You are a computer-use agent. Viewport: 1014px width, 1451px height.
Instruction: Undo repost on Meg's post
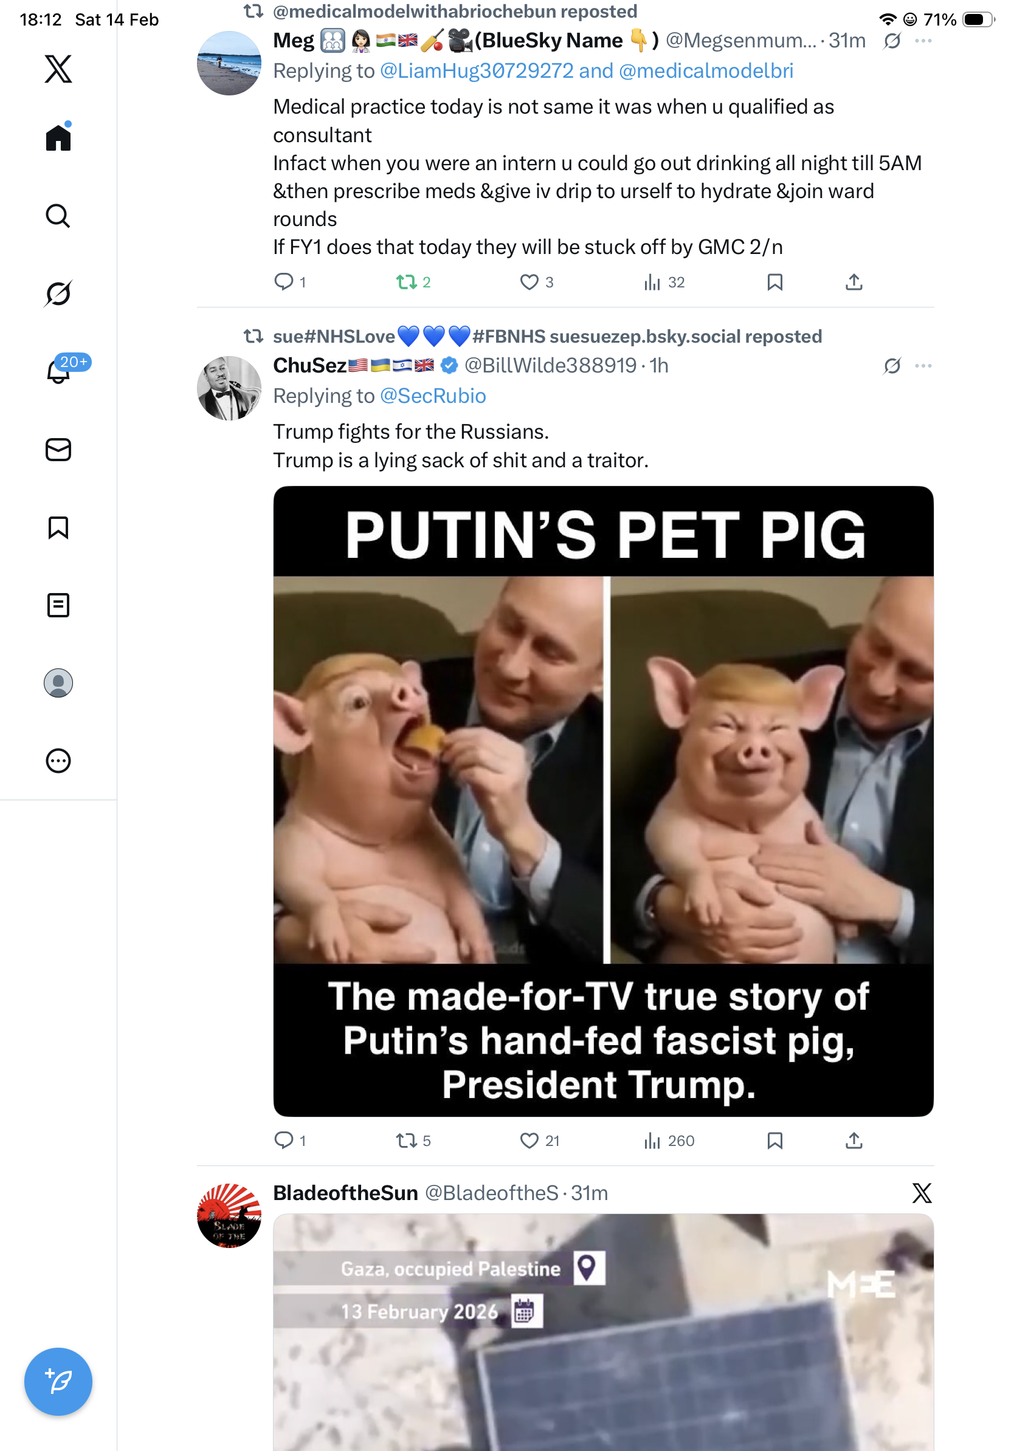[x=406, y=282]
